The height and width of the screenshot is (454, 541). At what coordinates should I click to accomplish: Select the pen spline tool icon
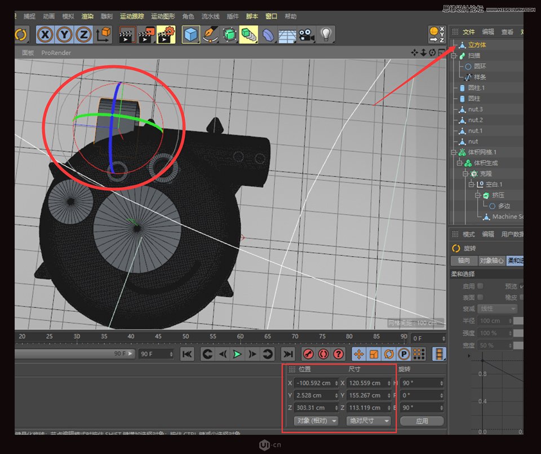[210, 35]
